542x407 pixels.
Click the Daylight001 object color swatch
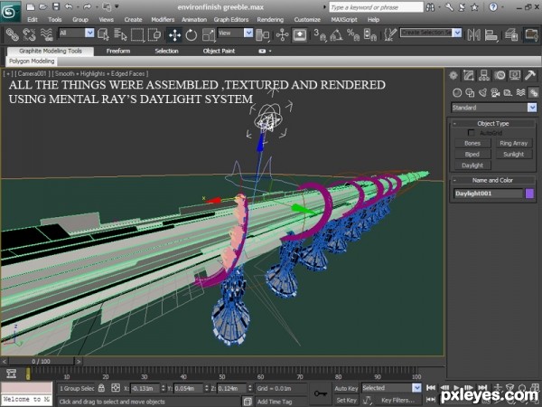coord(529,194)
